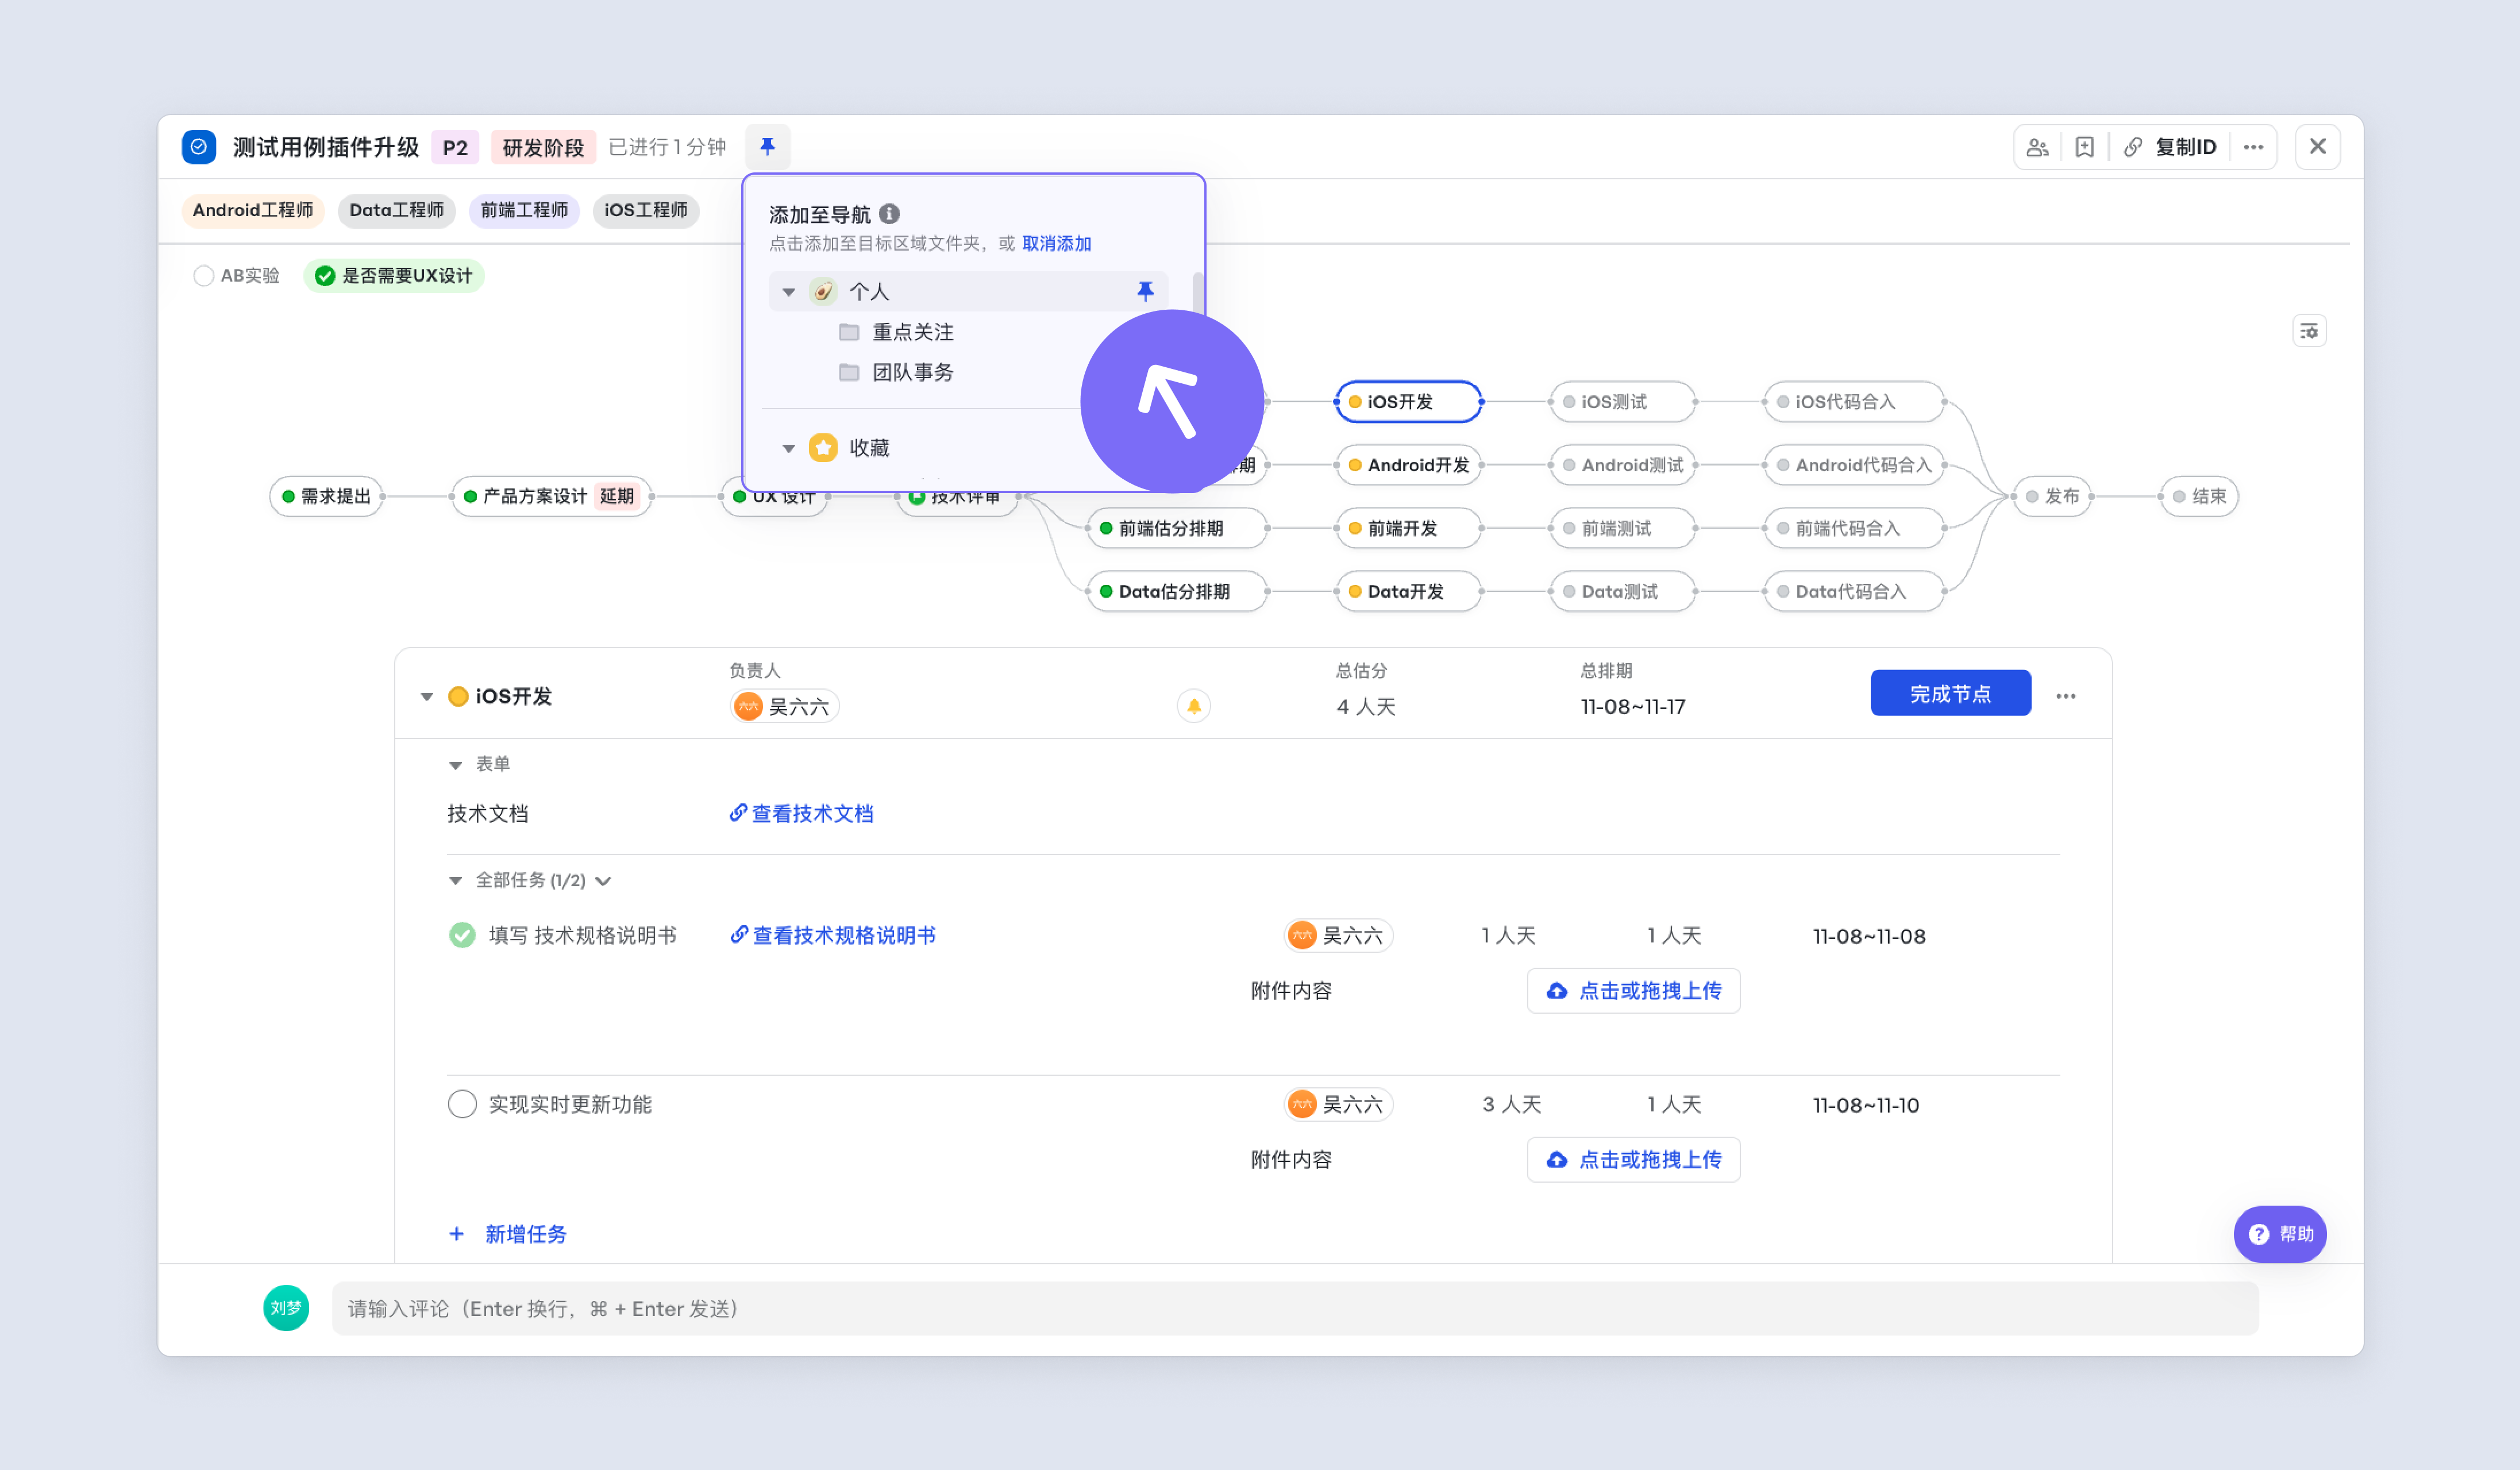Click 新增任务 to add a task
Viewport: 2520px width, 1470px height.
(x=526, y=1234)
